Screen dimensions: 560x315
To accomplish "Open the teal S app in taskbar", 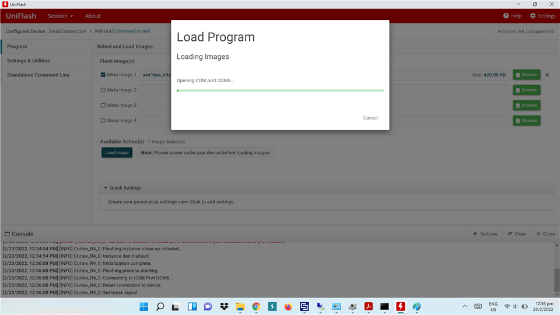I will pyautogui.click(x=272, y=306).
